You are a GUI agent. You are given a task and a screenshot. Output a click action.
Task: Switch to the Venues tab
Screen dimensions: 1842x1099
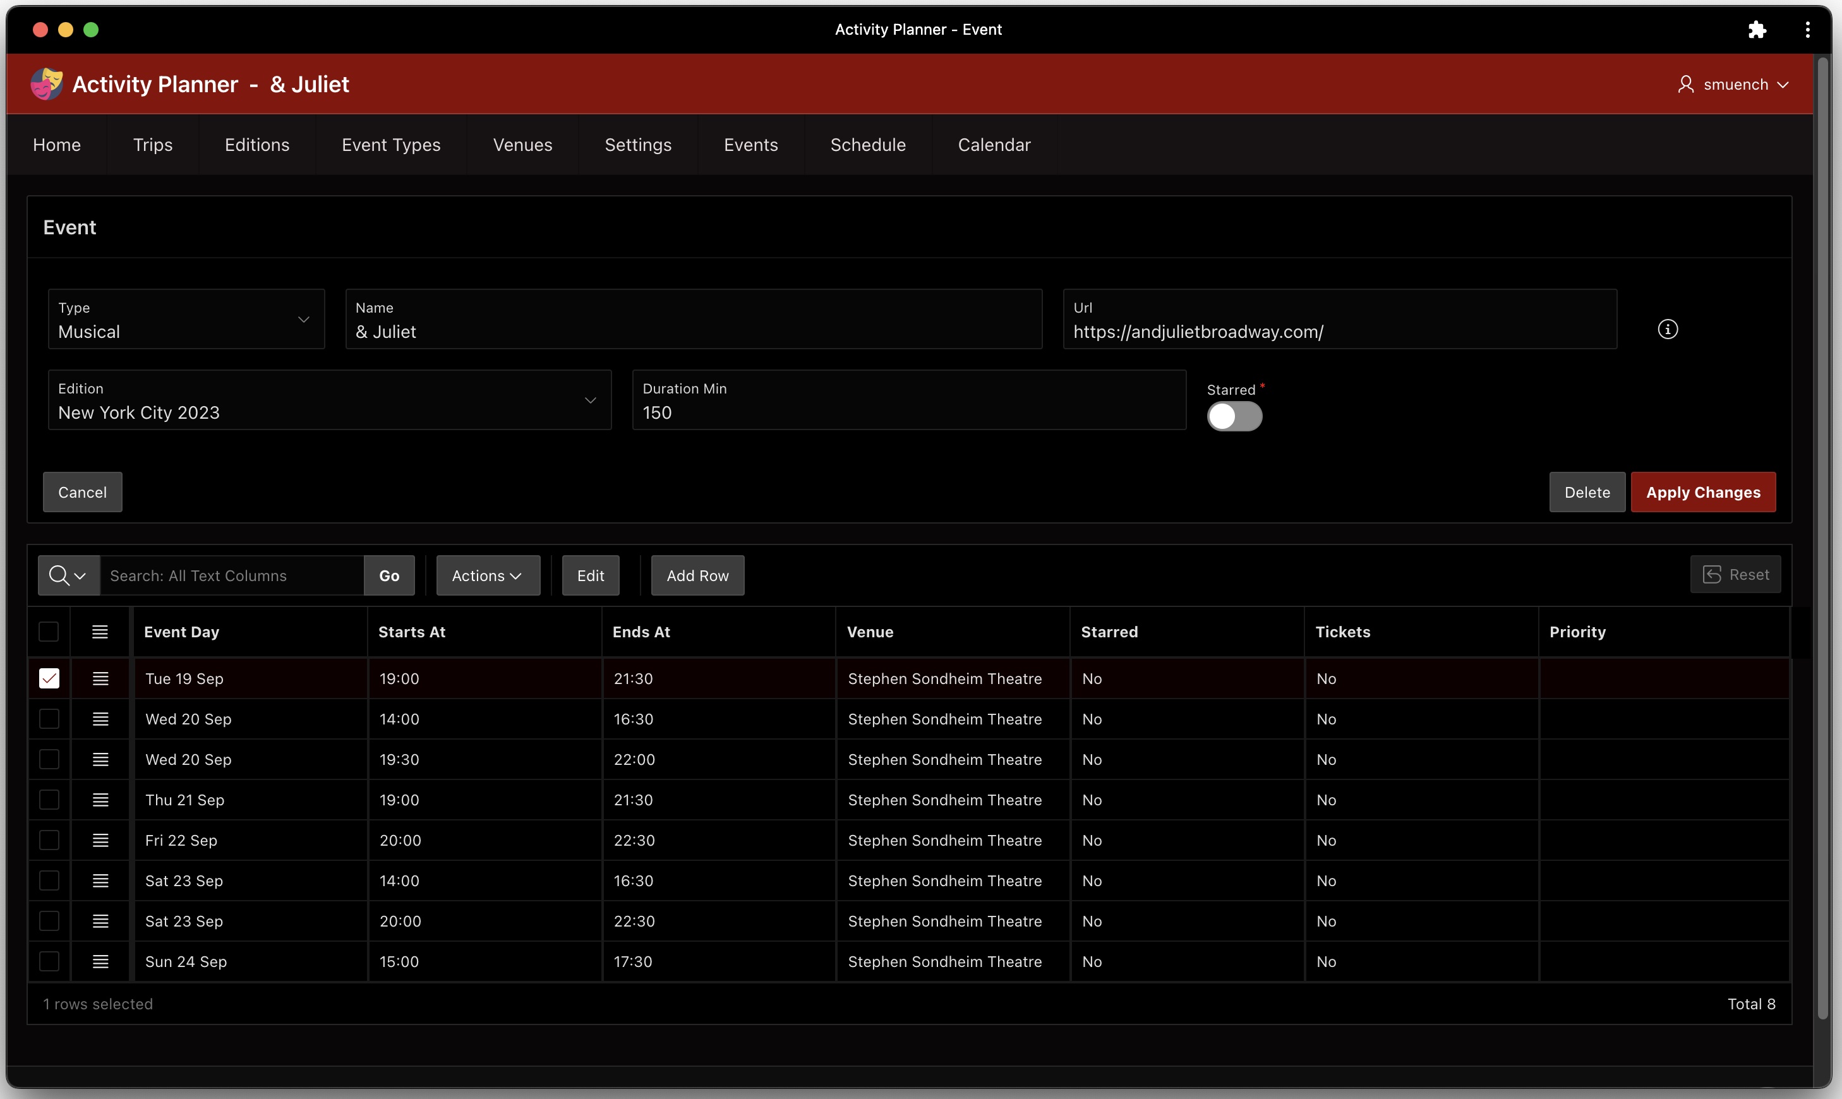tap(522, 145)
